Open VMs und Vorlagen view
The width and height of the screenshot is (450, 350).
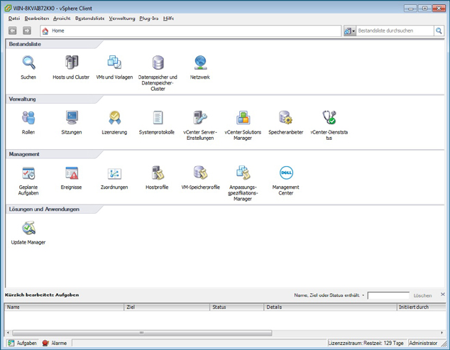click(114, 62)
